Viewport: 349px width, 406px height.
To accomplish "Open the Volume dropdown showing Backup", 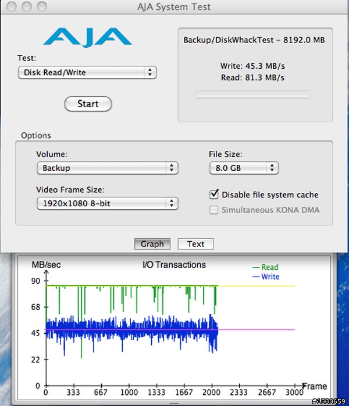I will click(x=108, y=168).
